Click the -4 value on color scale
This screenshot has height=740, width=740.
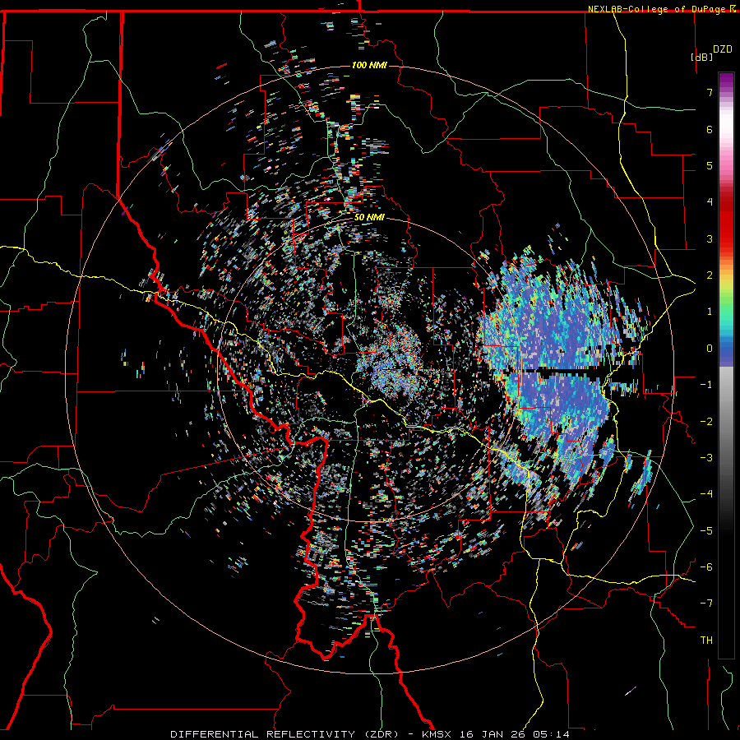pyautogui.click(x=706, y=494)
